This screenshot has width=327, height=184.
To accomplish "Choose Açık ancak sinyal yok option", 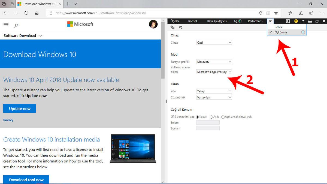I will pyautogui.click(x=223, y=117).
